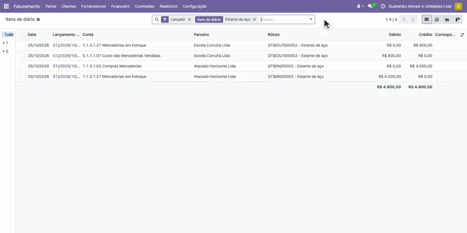Click the droplet icon in the top bar
Image resolution: width=467 pixels, height=233 pixels.
[x=360, y=6]
